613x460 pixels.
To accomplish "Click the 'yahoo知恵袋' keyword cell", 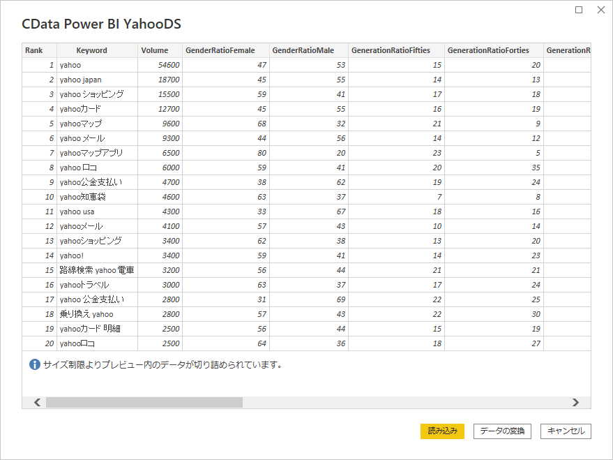I will coord(98,197).
